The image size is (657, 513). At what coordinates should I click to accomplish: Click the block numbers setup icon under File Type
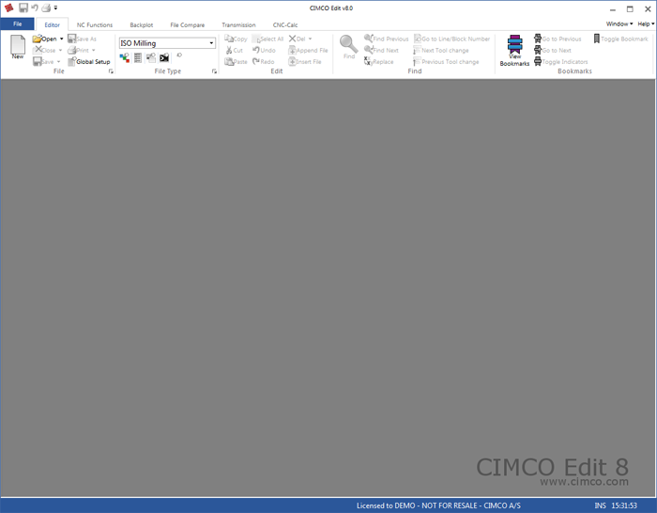[x=138, y=58]
